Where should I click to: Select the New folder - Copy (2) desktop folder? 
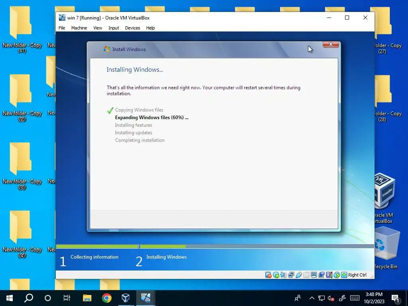[x=22, y=98]
